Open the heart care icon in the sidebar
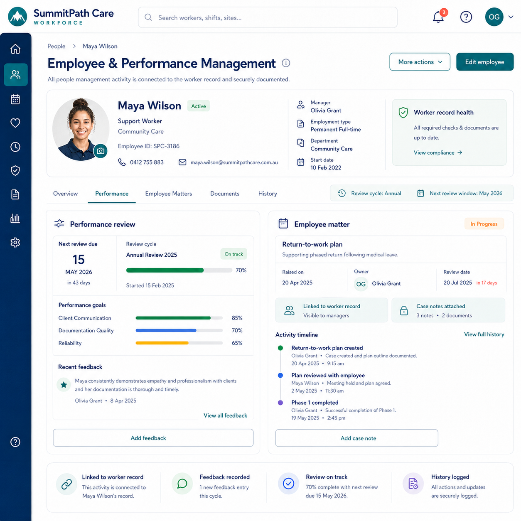 click(x=15, y=123)
